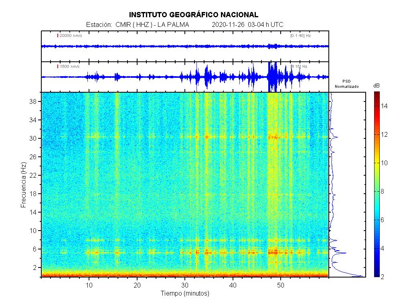Click the 10 minute tick on time axis

pos(89,285)
